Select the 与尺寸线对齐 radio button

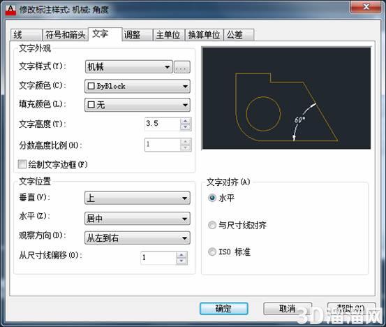212,225
